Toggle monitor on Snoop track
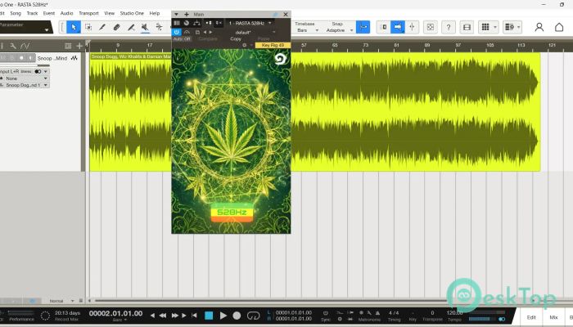Screen dimensions: 573x327 point(30,58)
